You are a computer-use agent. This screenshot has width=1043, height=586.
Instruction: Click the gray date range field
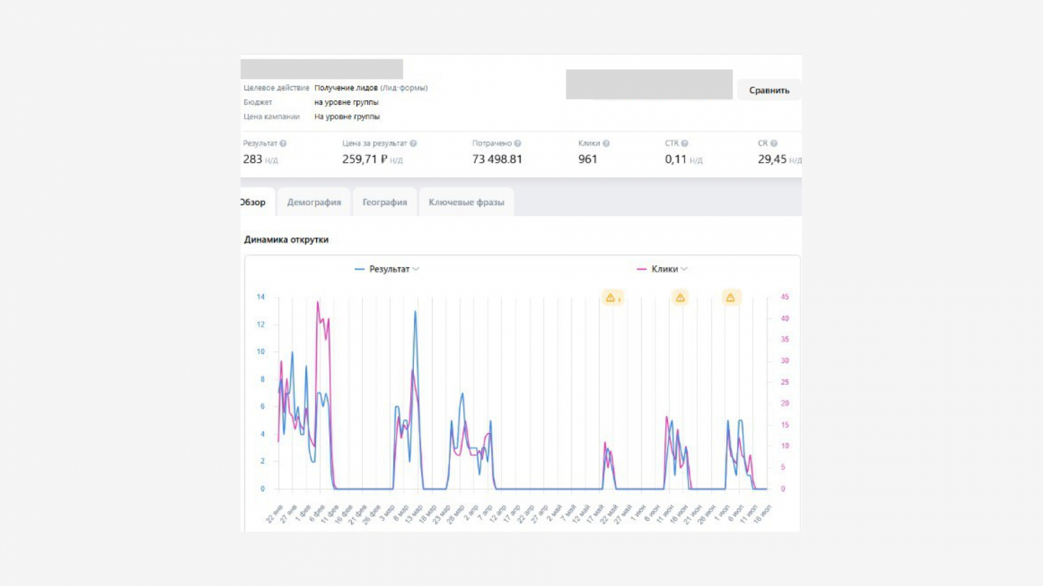649,85
